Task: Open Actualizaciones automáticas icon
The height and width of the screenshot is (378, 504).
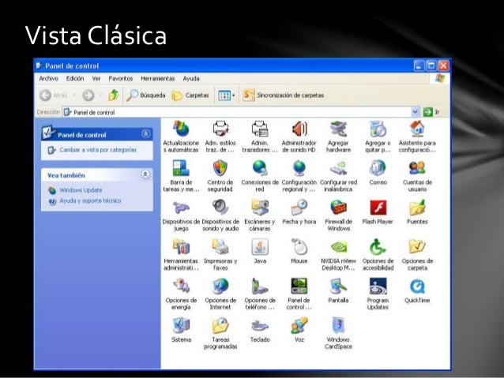Action: (x=181, y=129)
